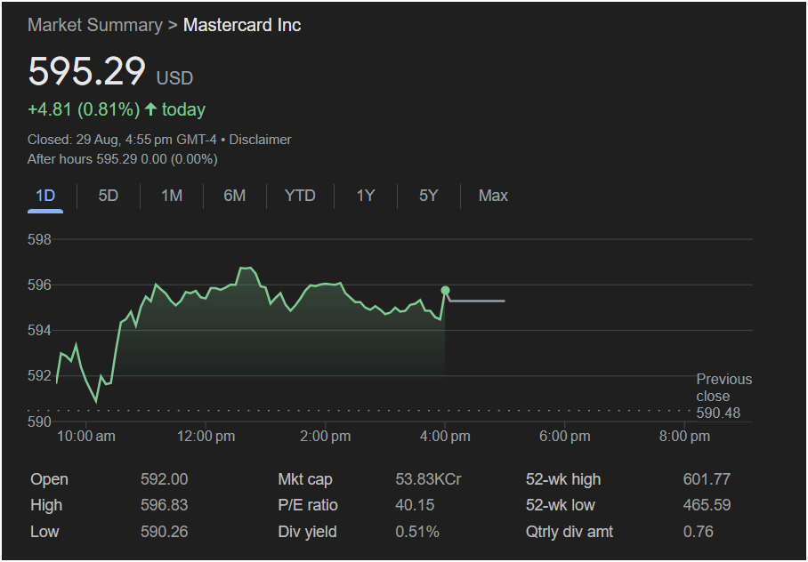808x562 pixels.
Task: Click the 52-wk low label
Action: tap(560, 505)
